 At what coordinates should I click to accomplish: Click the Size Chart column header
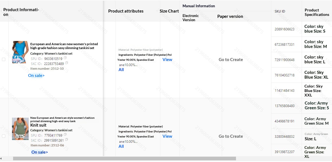[169, 11]
